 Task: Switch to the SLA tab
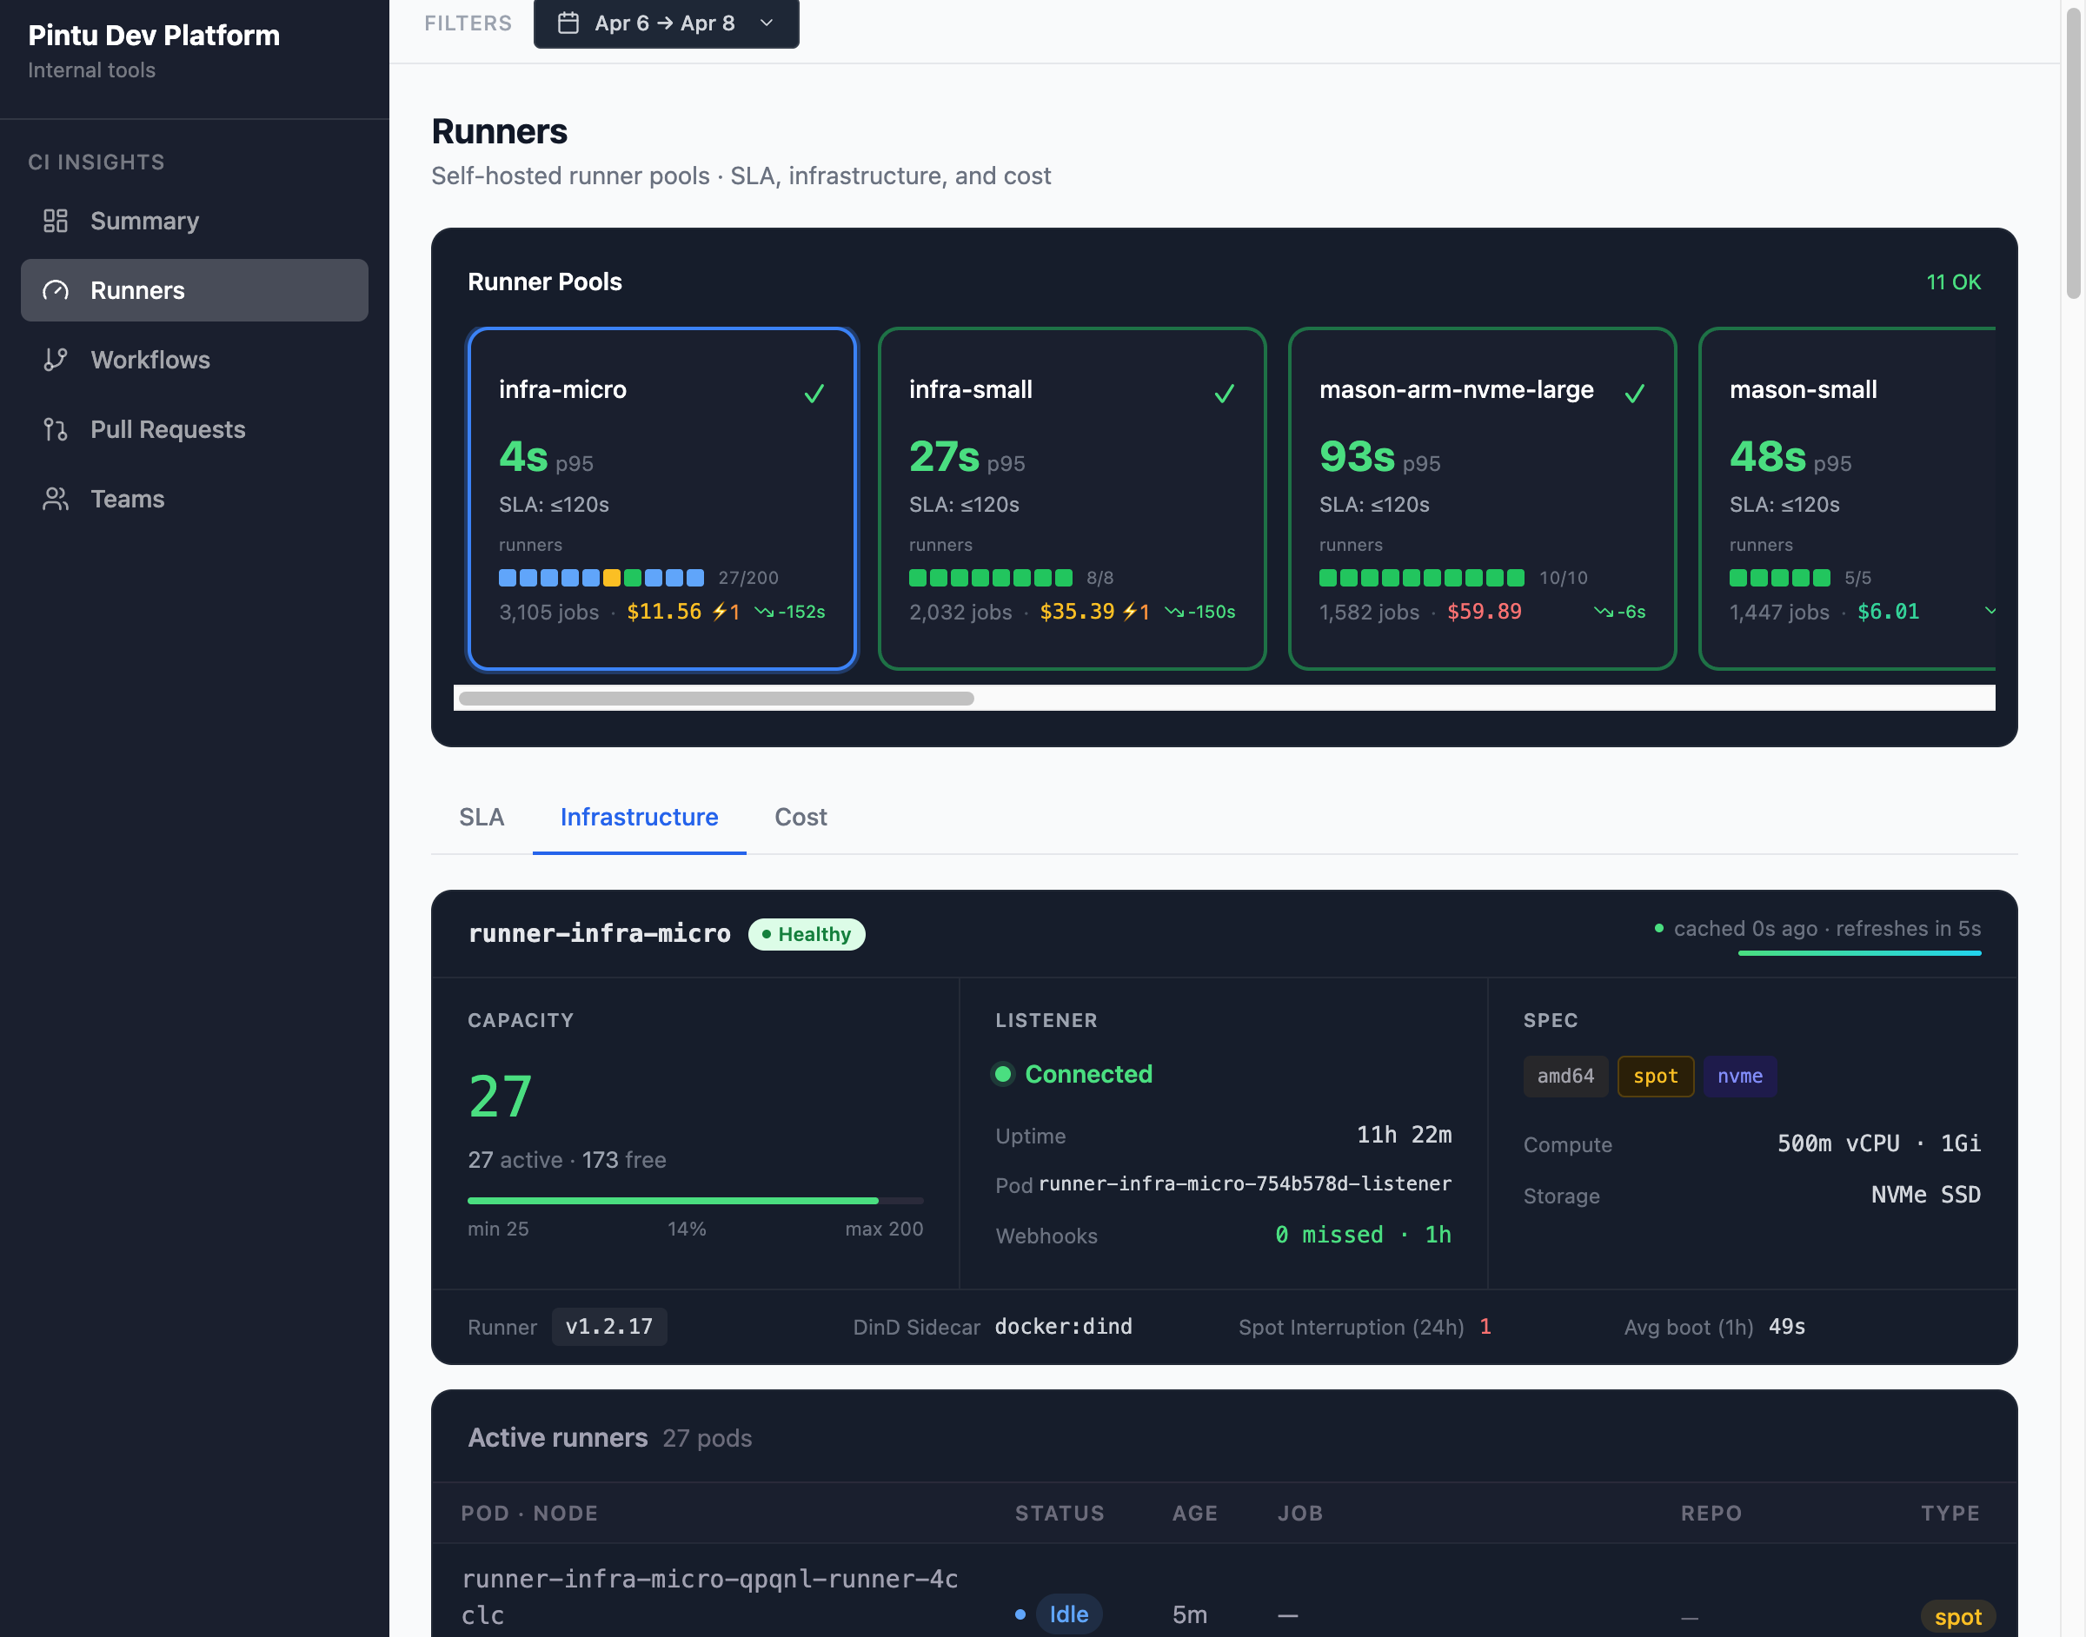pyautogui.click(x=482, y=817)
